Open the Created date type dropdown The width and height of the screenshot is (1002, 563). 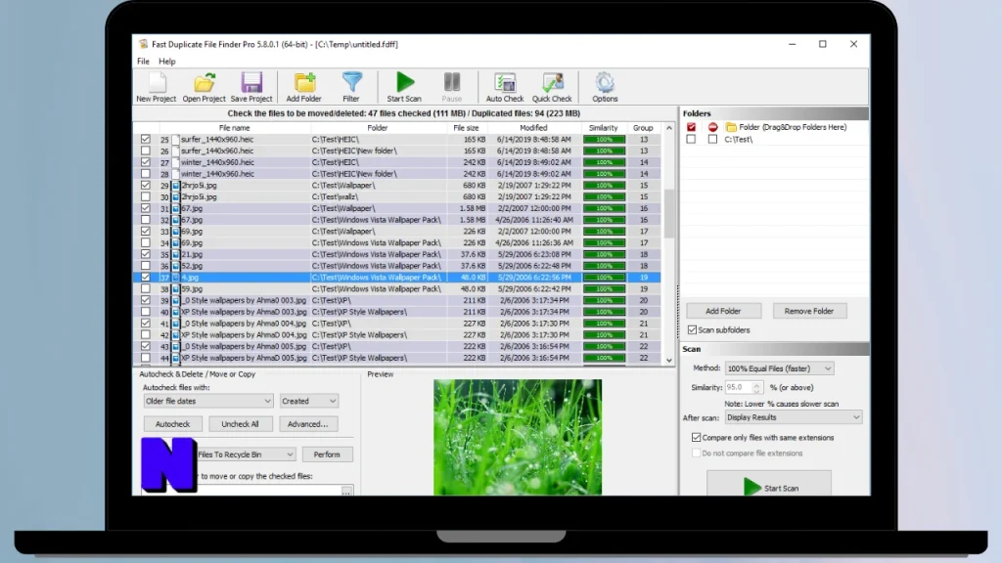pos(309,401)
